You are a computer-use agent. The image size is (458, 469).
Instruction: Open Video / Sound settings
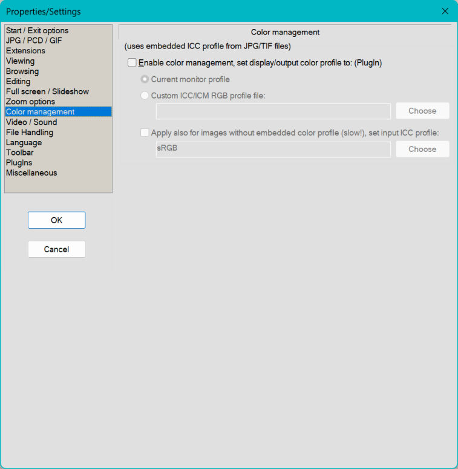31,122
